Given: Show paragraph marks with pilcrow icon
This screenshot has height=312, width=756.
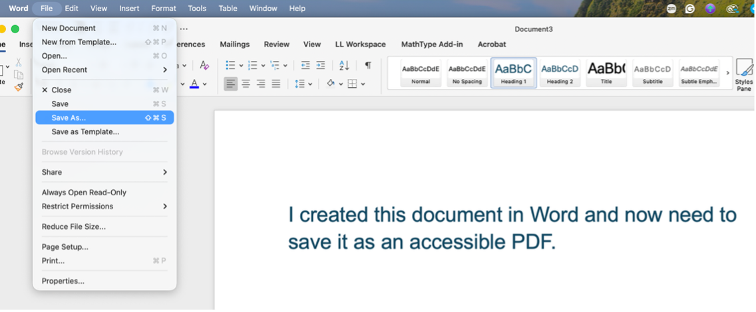Looking at the screenshot, I should 368,65.
